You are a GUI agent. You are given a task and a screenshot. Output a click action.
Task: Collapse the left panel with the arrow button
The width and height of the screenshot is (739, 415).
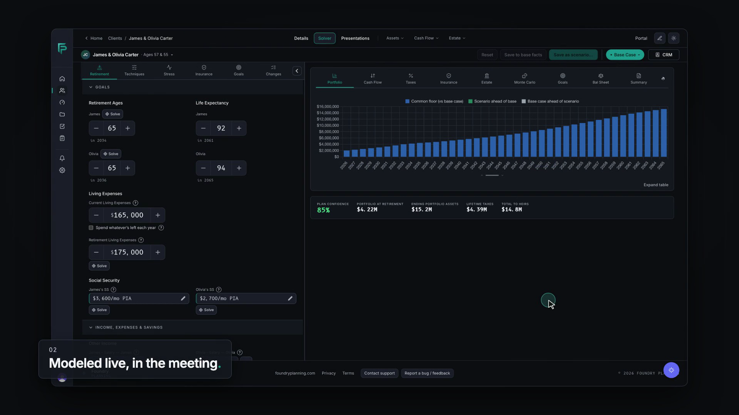[297, 71]
